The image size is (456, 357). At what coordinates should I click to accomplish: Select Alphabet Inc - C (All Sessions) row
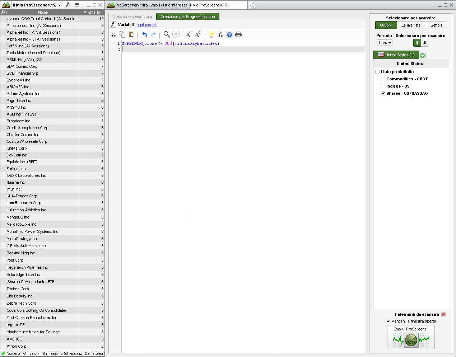(x=52, y=39)
